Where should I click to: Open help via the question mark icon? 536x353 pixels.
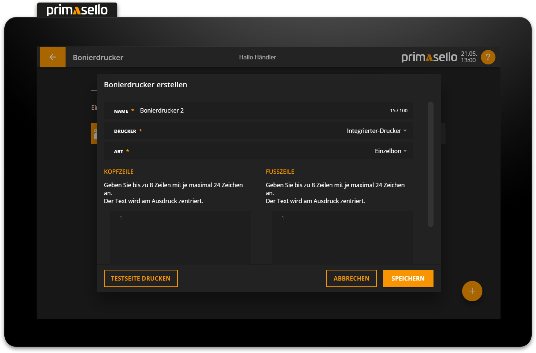tap(488, 57)
